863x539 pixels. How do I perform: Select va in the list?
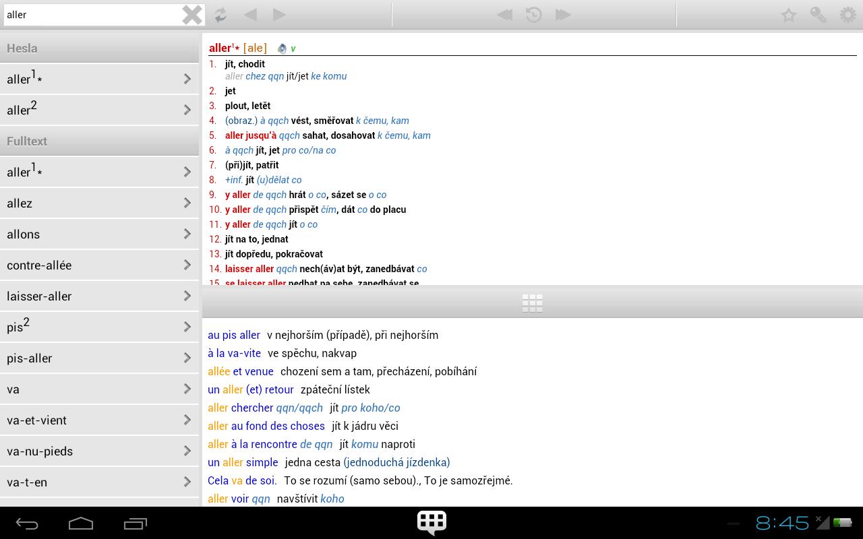pos(99,389)
